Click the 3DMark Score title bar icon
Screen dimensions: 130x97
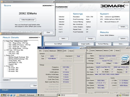2,2
